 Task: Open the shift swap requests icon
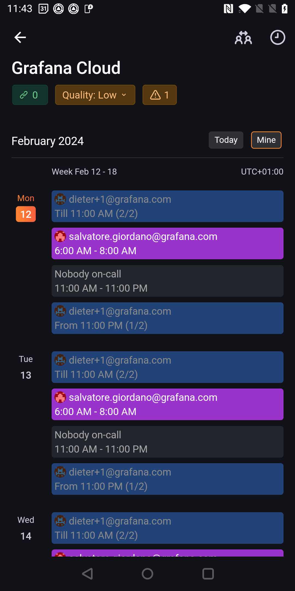pyautogui.click(x=243, y=37)
